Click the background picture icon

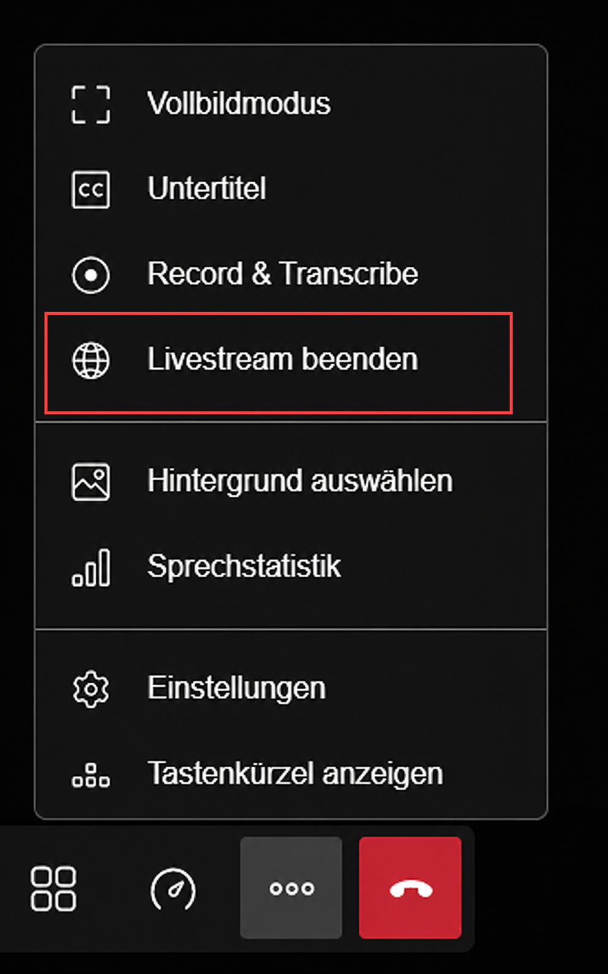tap(91, 481)
